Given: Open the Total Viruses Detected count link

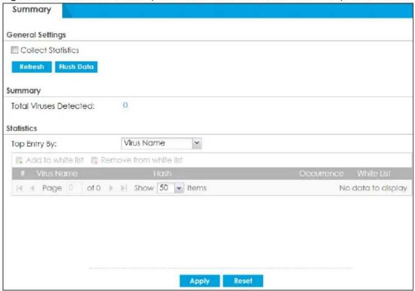Looking at the screenshot, I should click(x=125, y=105).
